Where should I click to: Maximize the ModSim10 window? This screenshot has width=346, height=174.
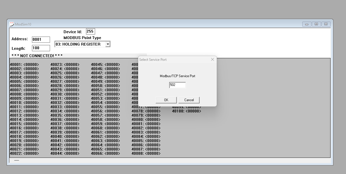coord(316,24)
